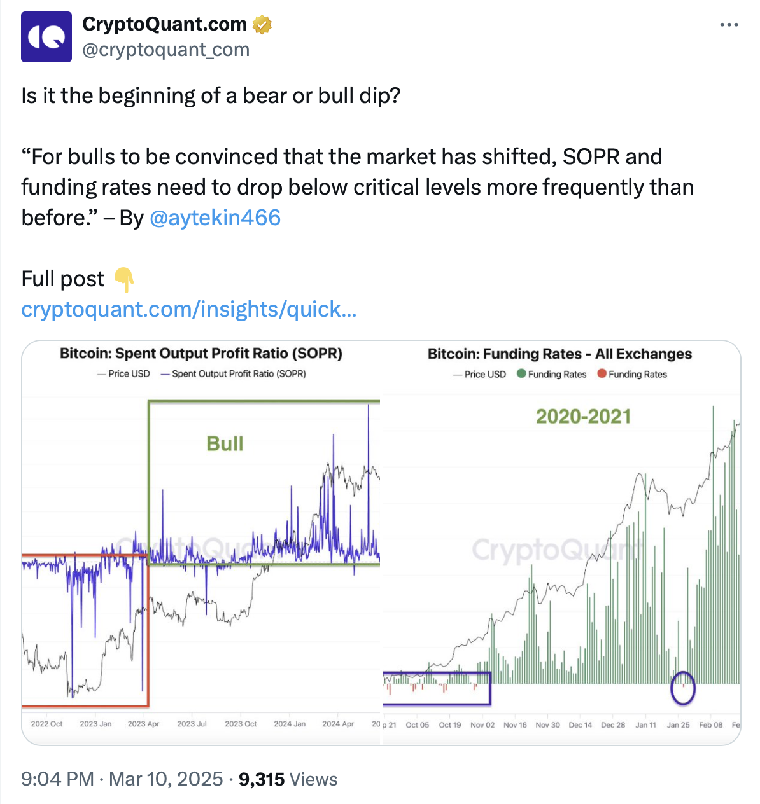Screen dimensions: 760x804
Task: Click the pointing down emoji
Action: 124,279
